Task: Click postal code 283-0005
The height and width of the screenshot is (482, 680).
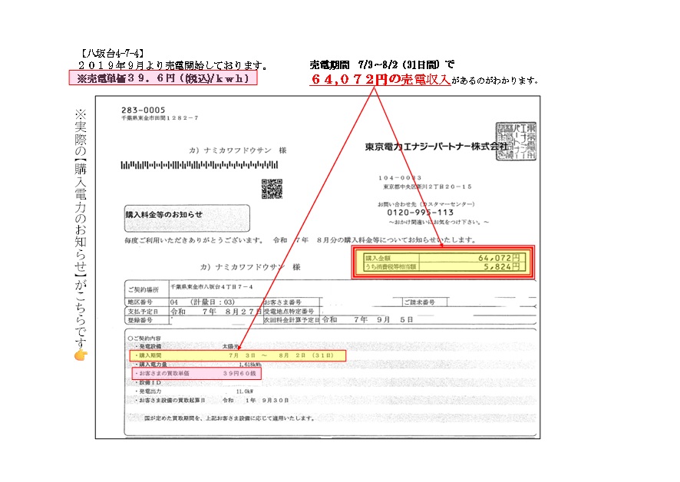Action: coord(143,110)
